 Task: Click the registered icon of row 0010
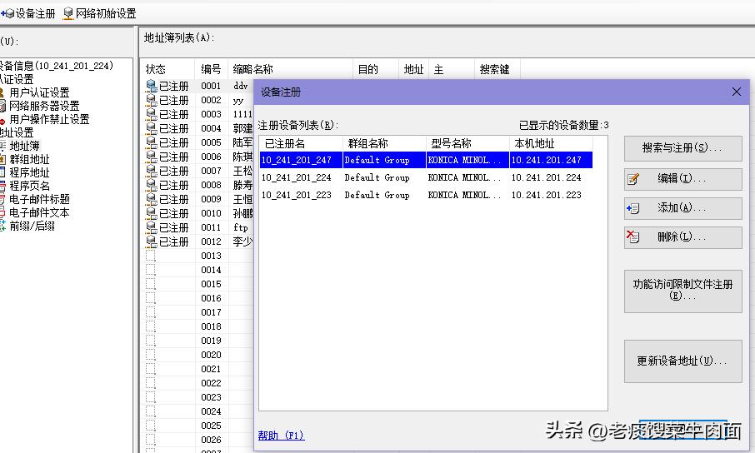point(151,213)
